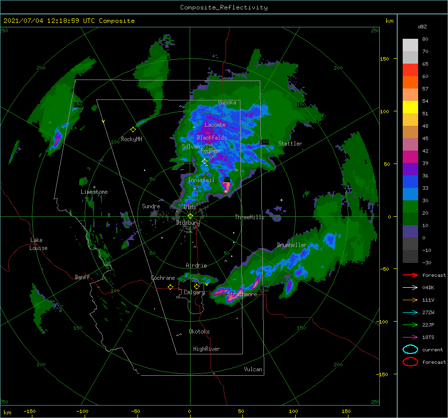Screen dimensions: 448x418
Task: Click the red 65 dBZ color swatch
Action: coord(410,70)
